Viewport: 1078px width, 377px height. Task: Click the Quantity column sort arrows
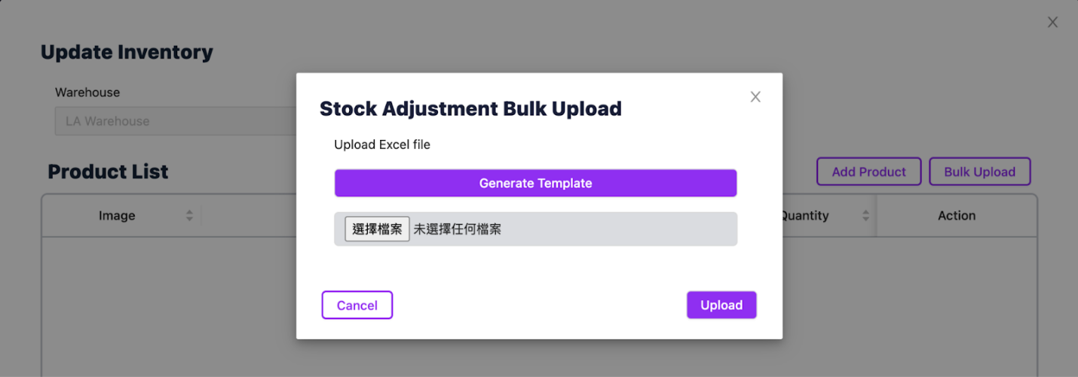866,216
